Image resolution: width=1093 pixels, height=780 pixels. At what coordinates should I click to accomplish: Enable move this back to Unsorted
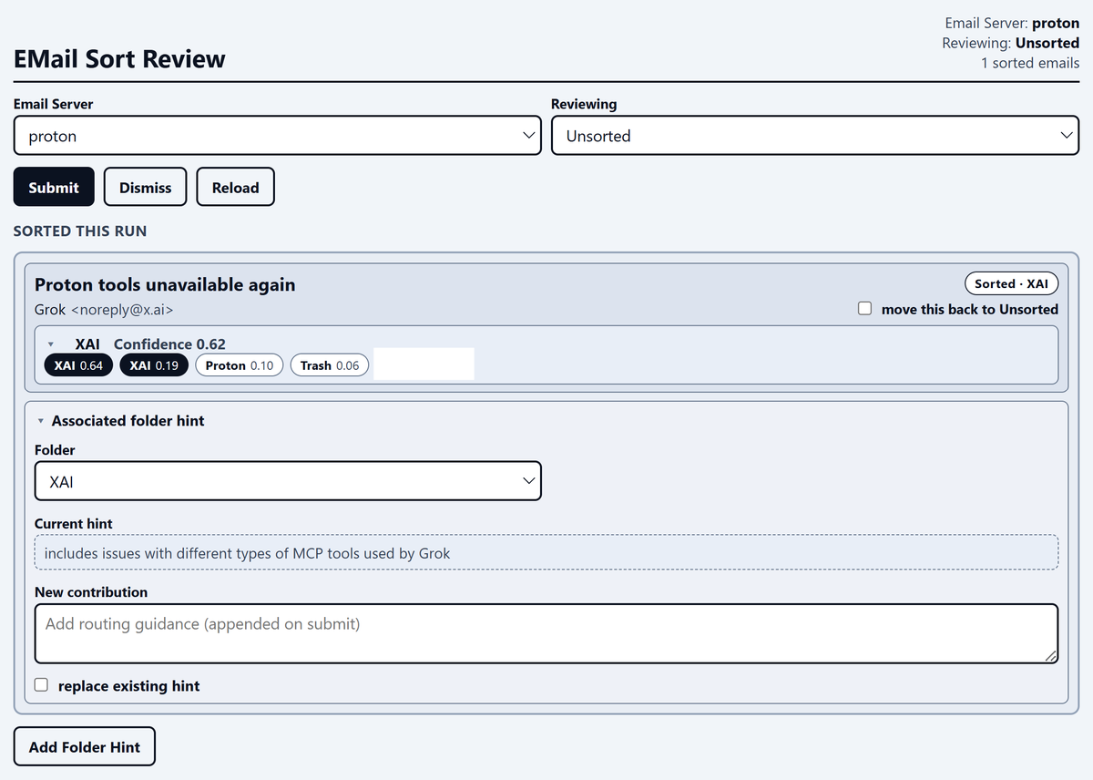tap(865, 309)
